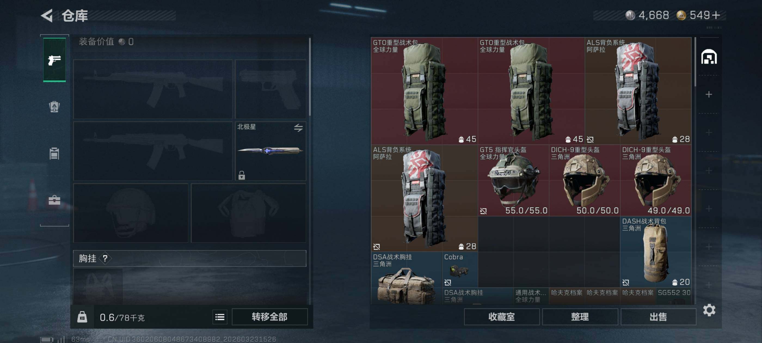This screenshot has height=343, width=762.
Task: Open the backpack tab in left sidebar
Action: tap(54, 106)
